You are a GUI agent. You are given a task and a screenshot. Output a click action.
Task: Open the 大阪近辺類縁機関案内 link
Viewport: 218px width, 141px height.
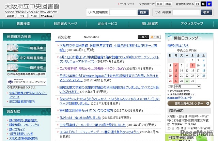[x=24, y=138]
